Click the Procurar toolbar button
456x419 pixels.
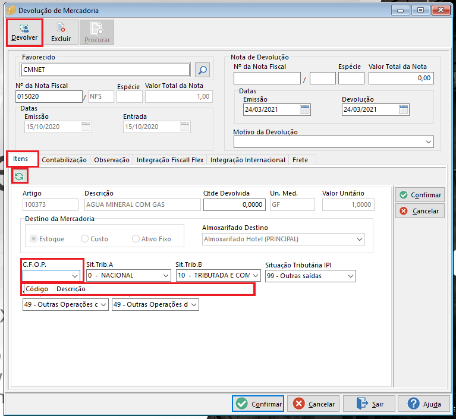(97, 33)
